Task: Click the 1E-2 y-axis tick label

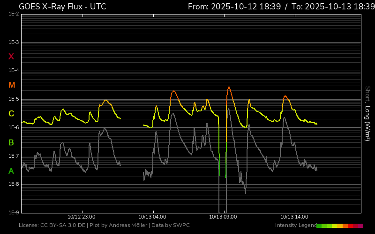Action: point(14,14)
